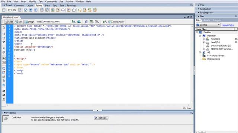Open the Modify menu
Screen dimensions: 238x133
[32, 1]
